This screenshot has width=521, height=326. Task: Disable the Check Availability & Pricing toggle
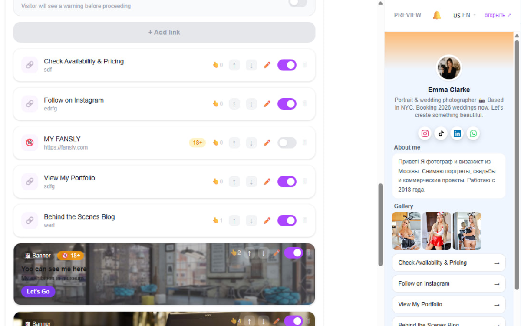click(x=287, y=65)
